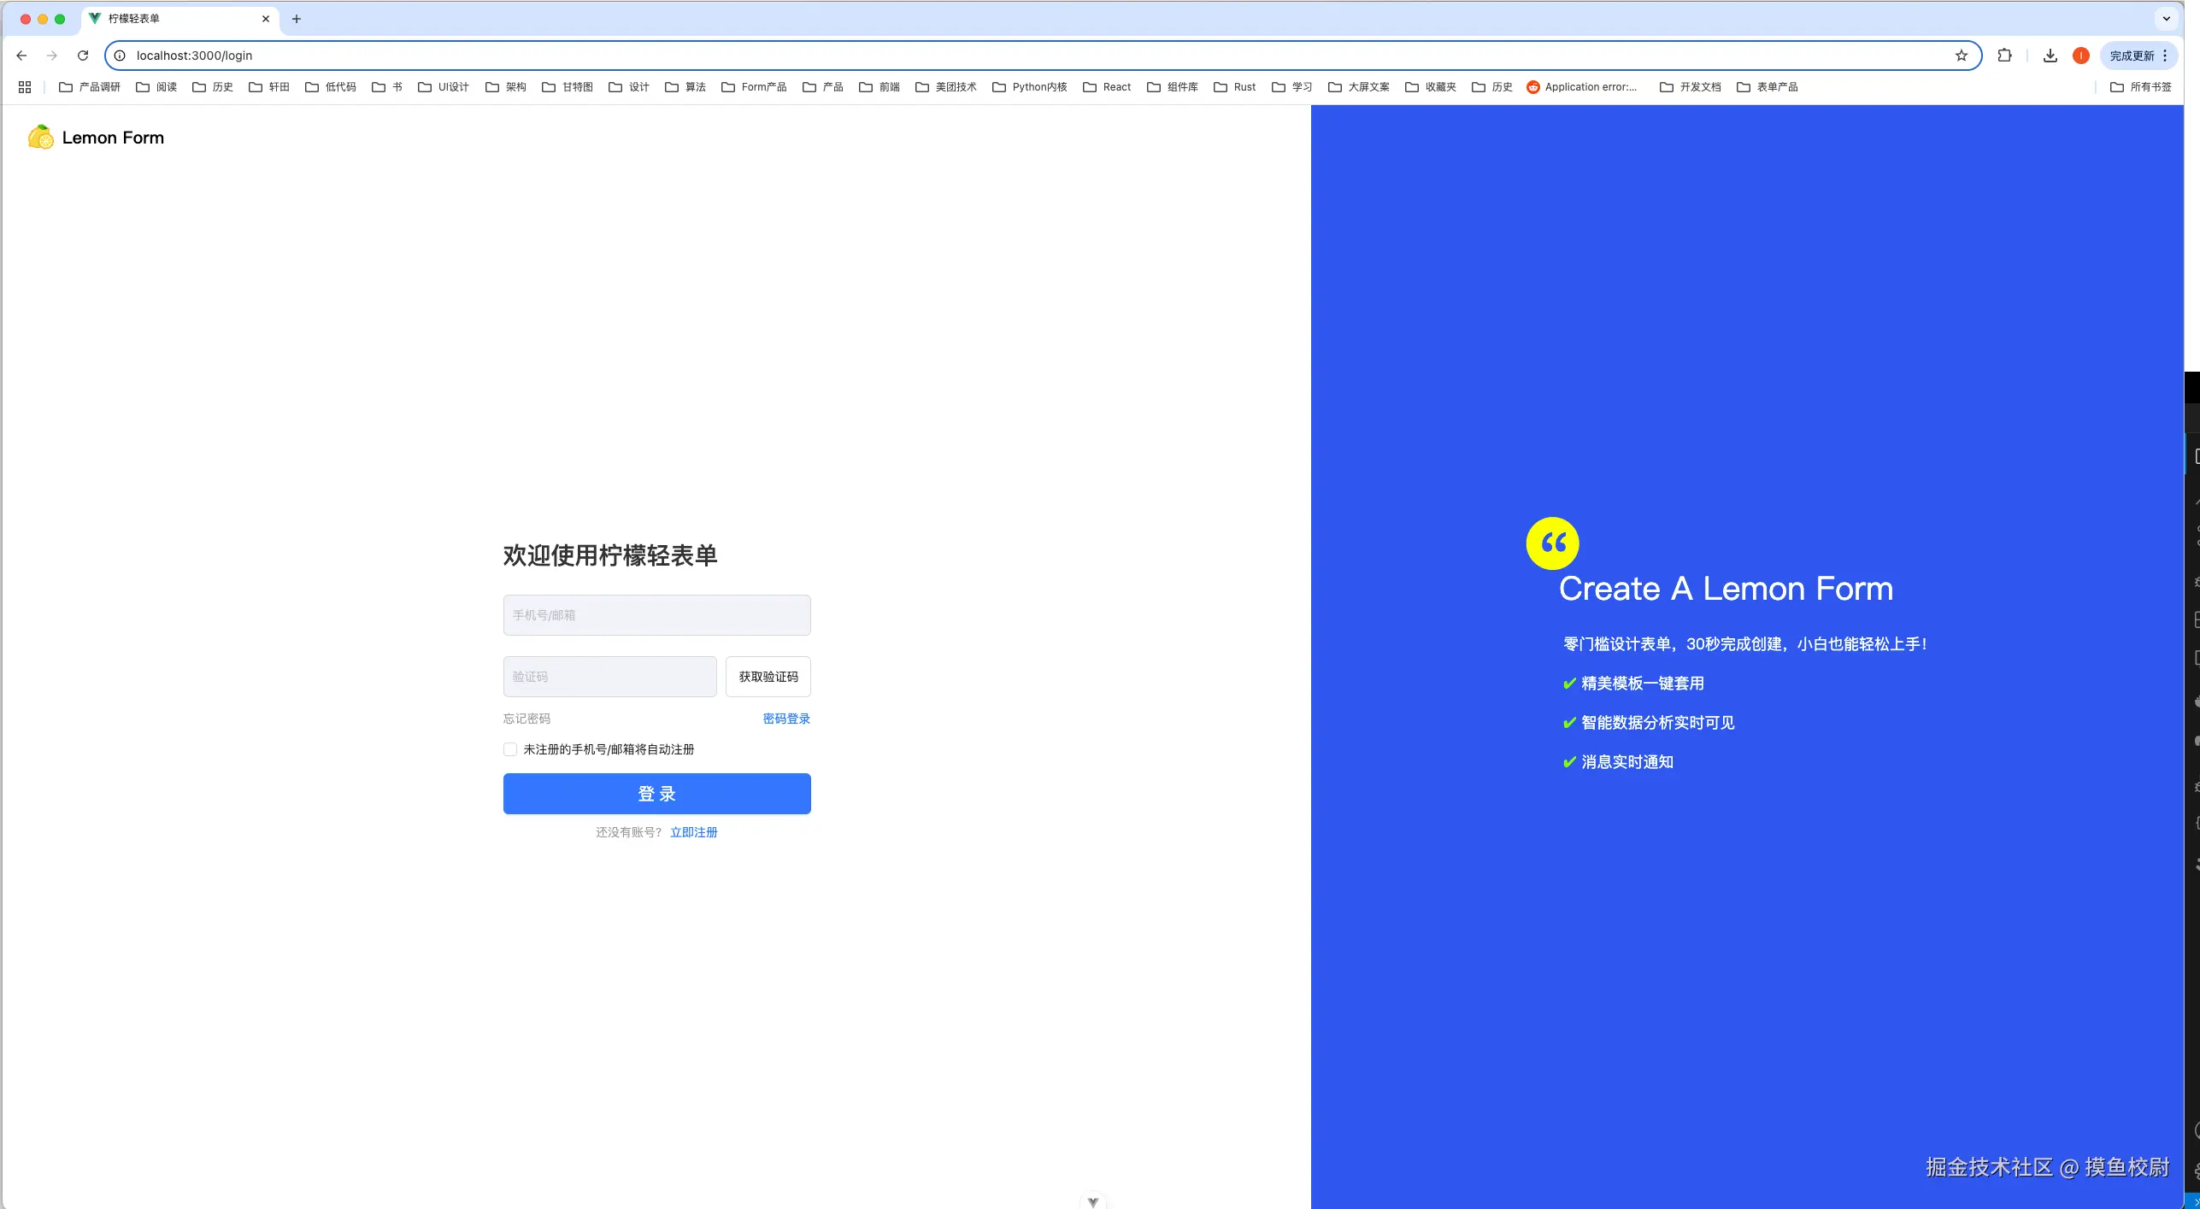Screen dimensions: 2200x1209
Task: Reload the current page
Action: click(82, 55)
